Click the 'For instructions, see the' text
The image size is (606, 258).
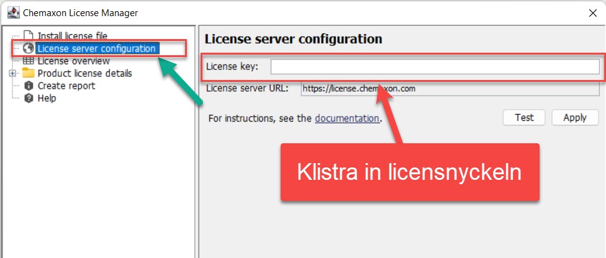click(261, 118)
